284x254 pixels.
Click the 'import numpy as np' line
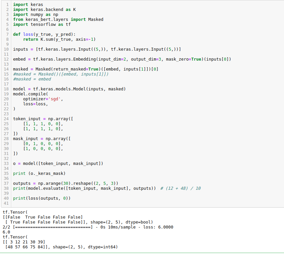(35, 15)
